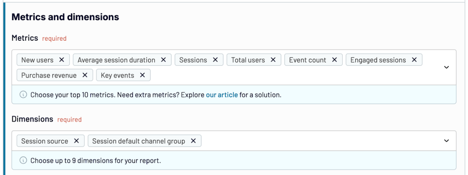Screen dimensions: 468x175
Task: Remove the Purchase revenue metric
Action: pyautogui.click(x=85, y=75)
